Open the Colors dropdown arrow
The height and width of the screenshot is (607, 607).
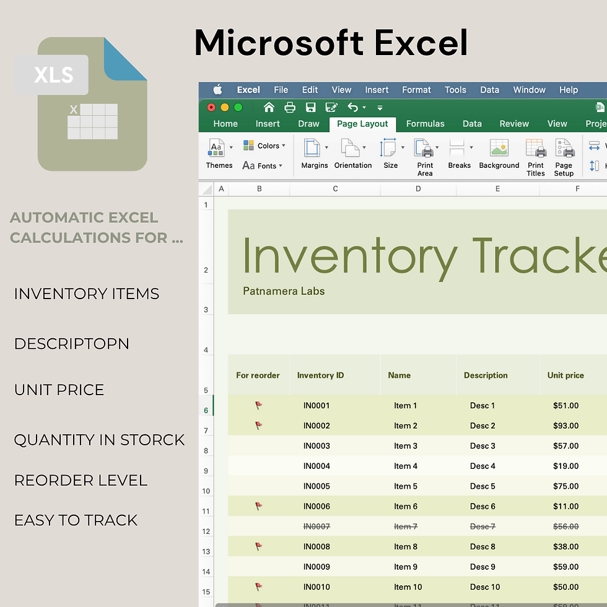click(x=284, y=146)
